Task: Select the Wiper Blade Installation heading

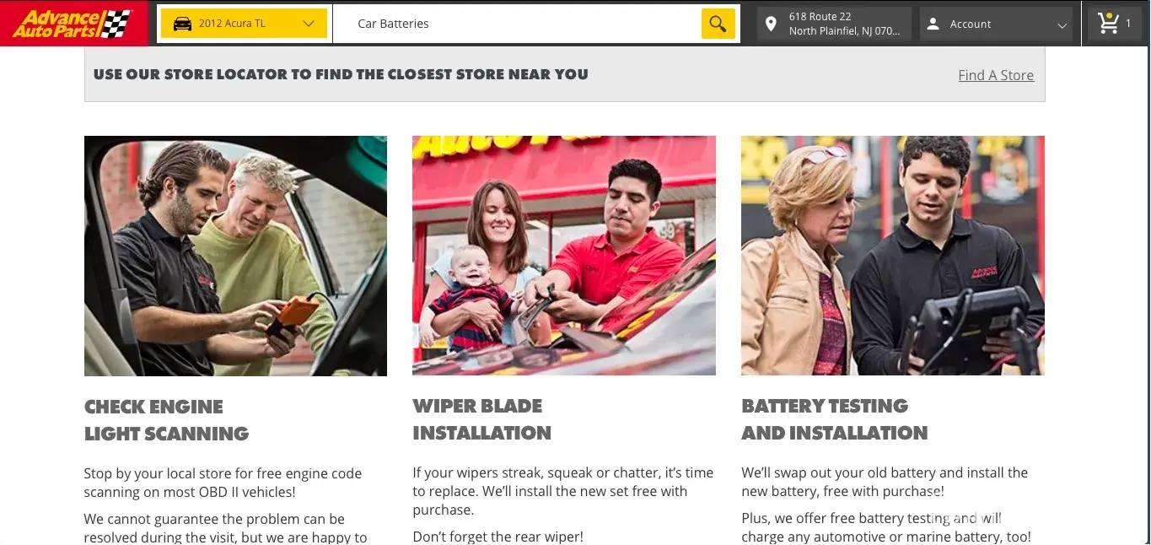Action: pos(481,419)
